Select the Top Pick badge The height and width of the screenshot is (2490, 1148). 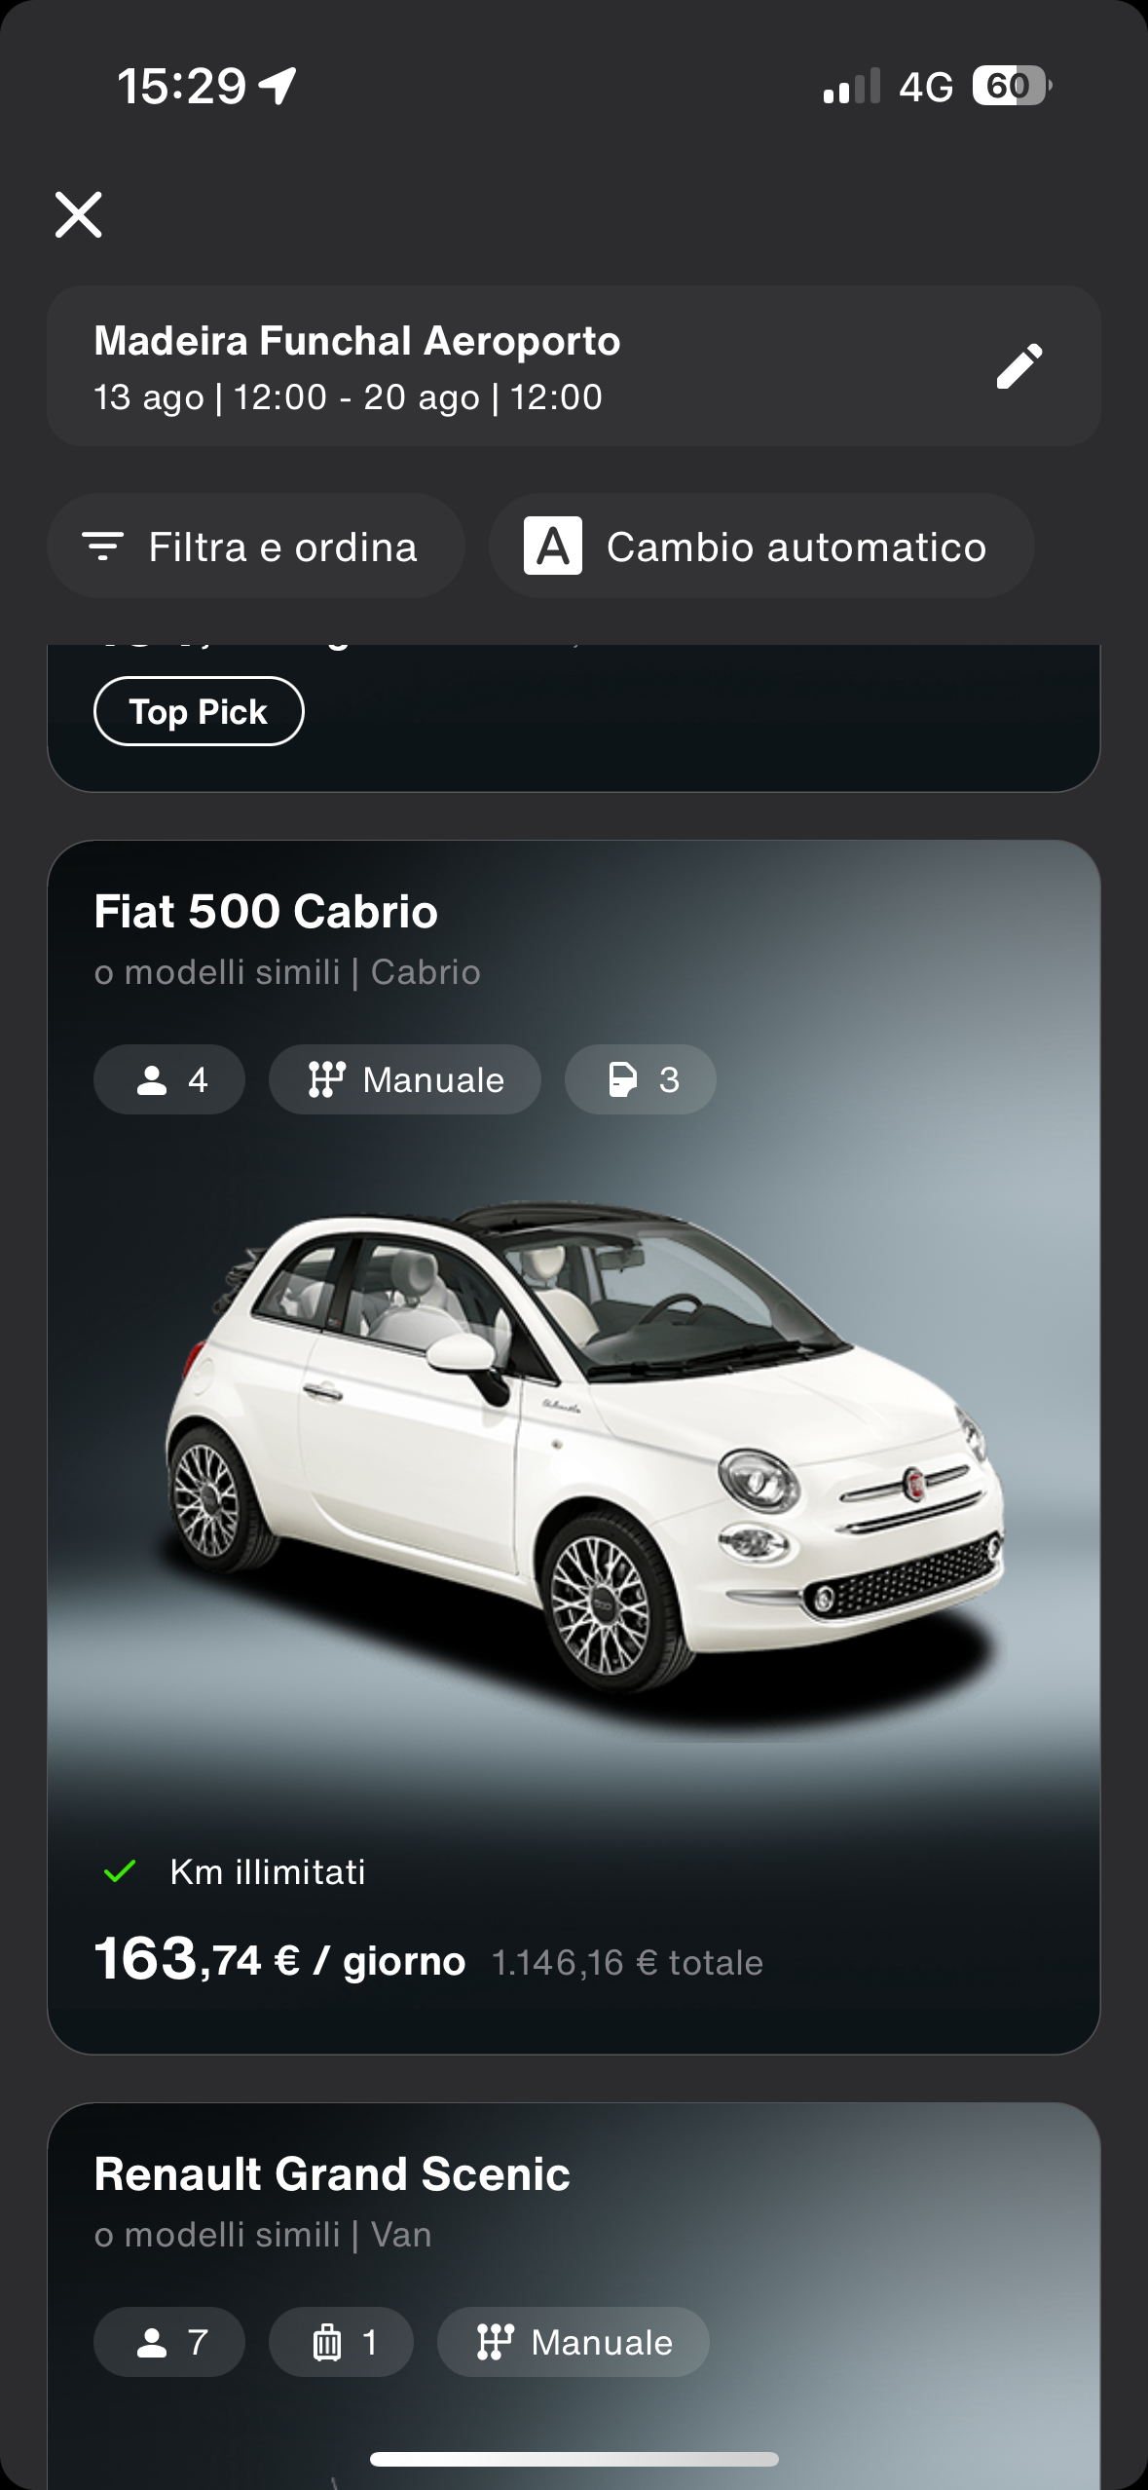point(199,711)
